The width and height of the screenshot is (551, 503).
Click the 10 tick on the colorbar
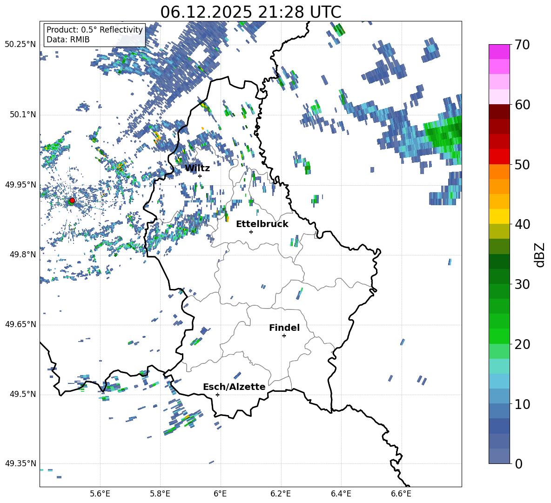522,404
